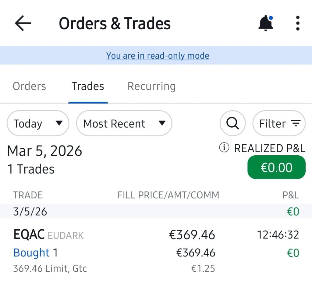Click the arrow on Today selector

click(x=59, y=123)
